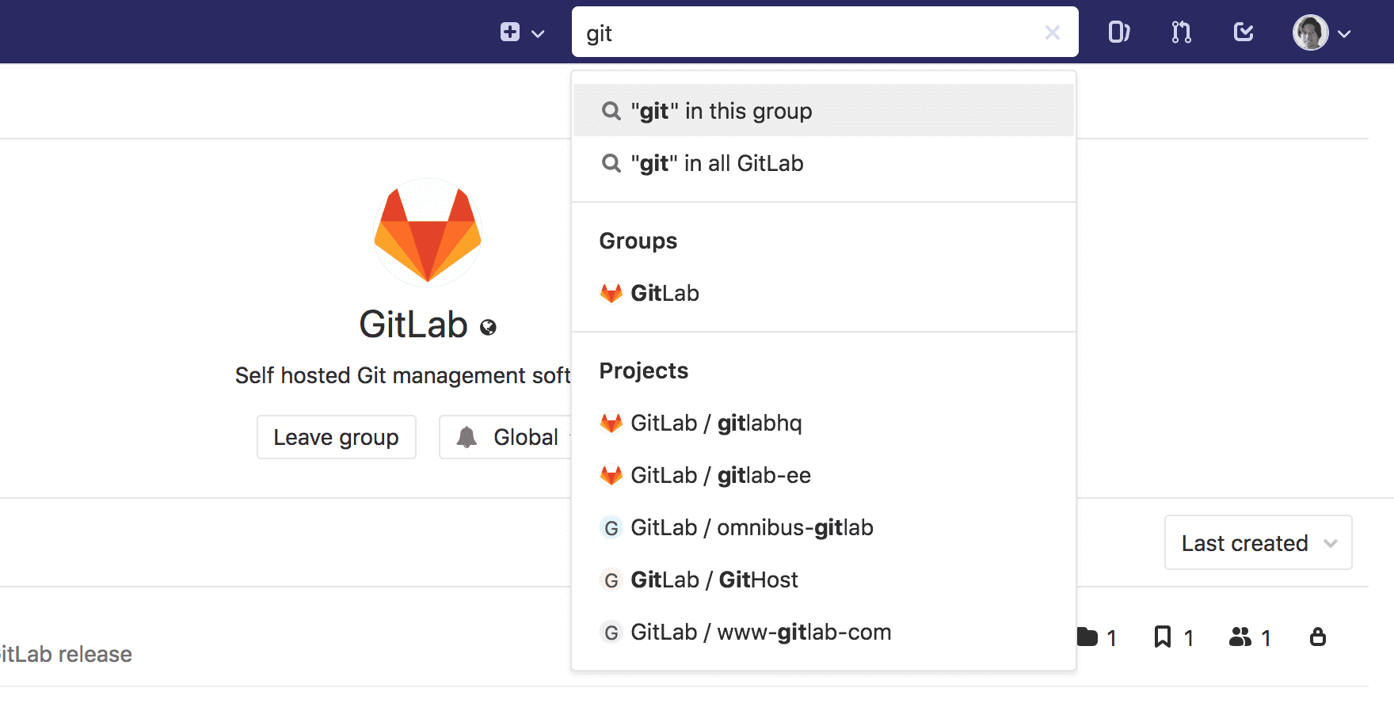
Task: Click the plus new item icon
Action: (x=510, y=32)
